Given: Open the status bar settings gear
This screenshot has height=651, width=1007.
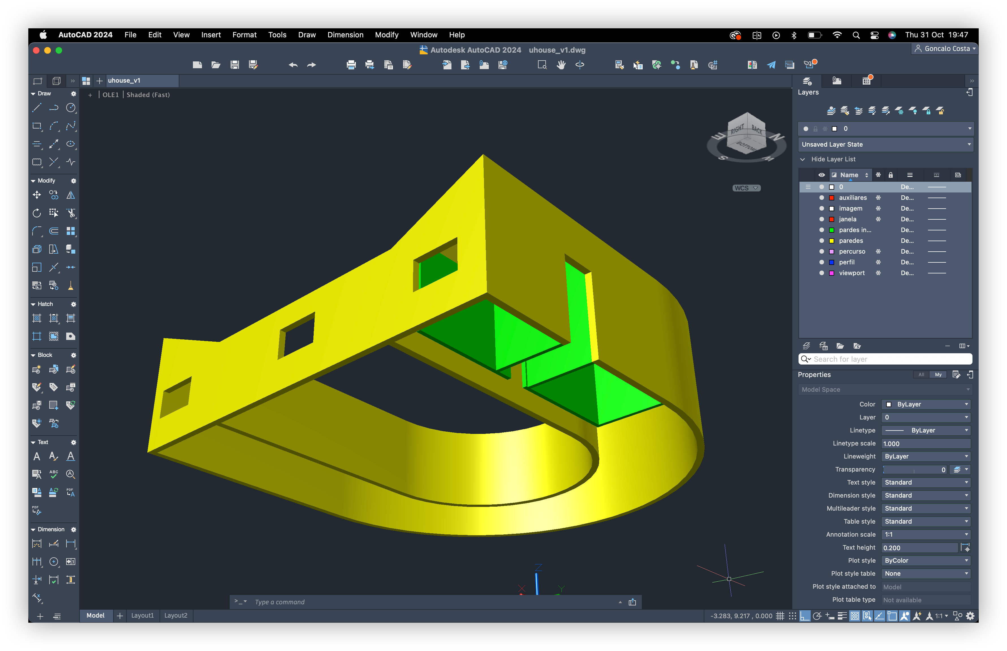Looking at the screenshot, I should (x=970, y=616).
